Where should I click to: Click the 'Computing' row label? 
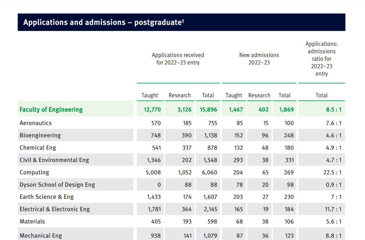point(34,172)
